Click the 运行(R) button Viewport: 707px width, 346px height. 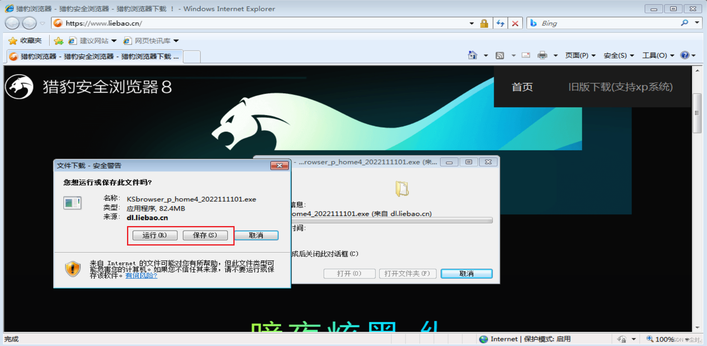click(155, 235)
